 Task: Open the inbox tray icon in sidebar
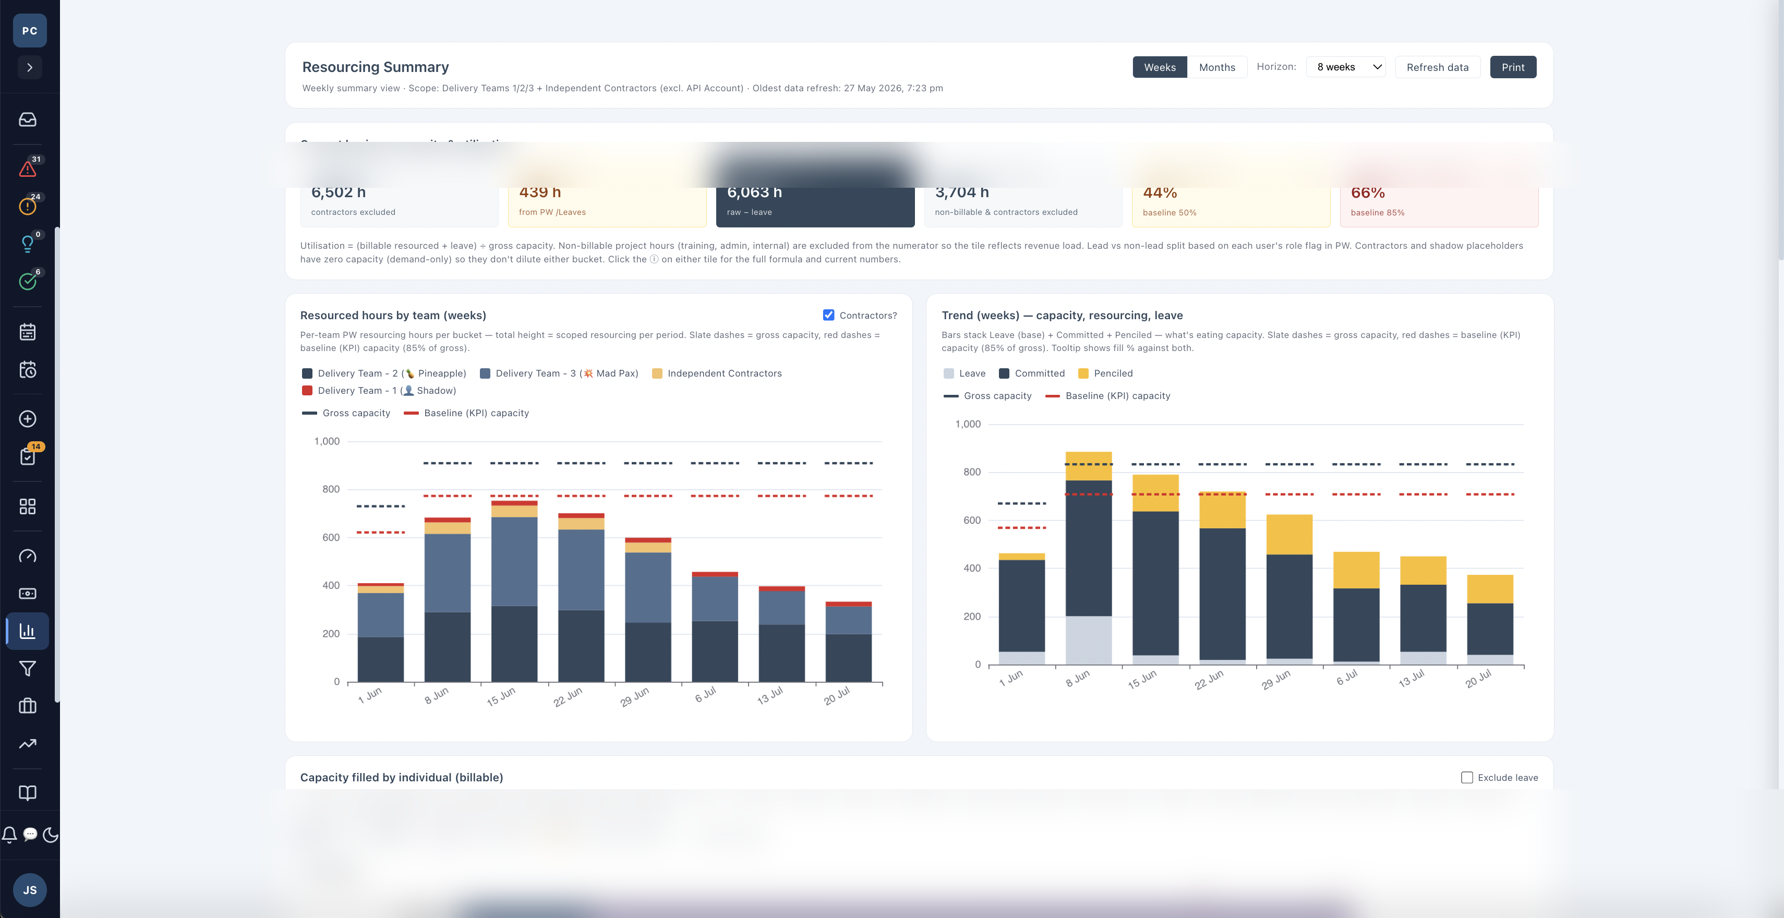tap(28, 120)
